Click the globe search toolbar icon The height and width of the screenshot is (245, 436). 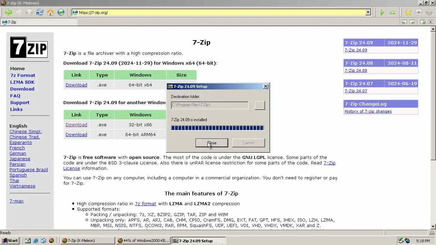61,13
